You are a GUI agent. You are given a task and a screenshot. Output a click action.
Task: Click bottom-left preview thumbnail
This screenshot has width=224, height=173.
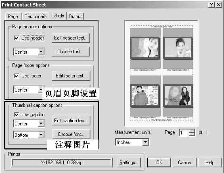145,96
